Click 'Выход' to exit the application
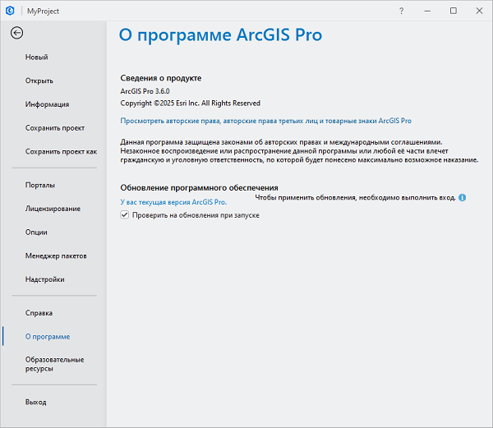Viewport: 493px width, 428px height. 36,402
